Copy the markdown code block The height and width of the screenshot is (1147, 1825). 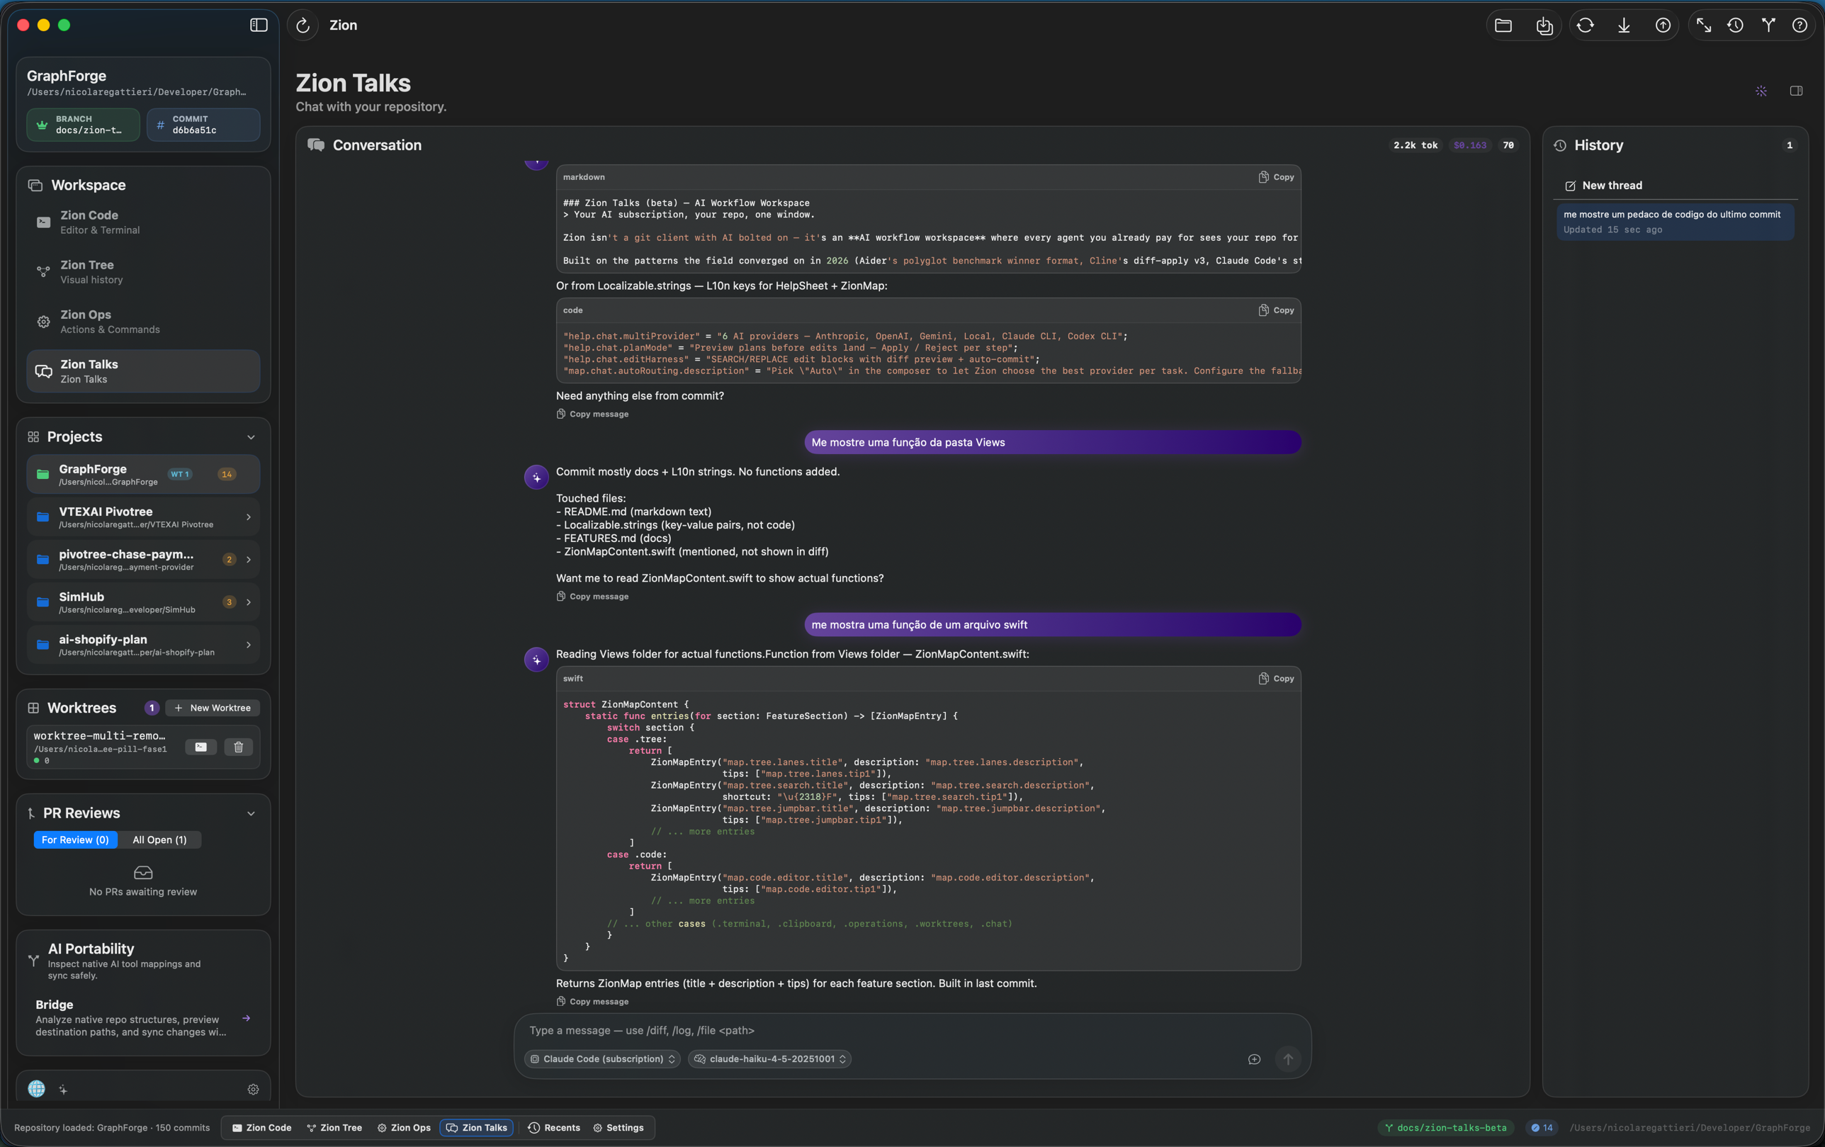pyautogui.click(x=1276, y=176)
